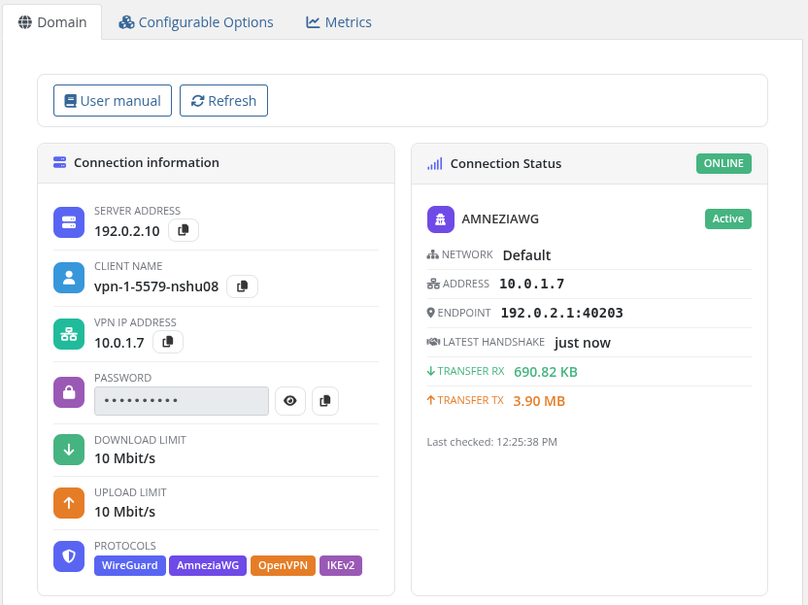Click the green VPN IP network icon

tap(69, 334)
